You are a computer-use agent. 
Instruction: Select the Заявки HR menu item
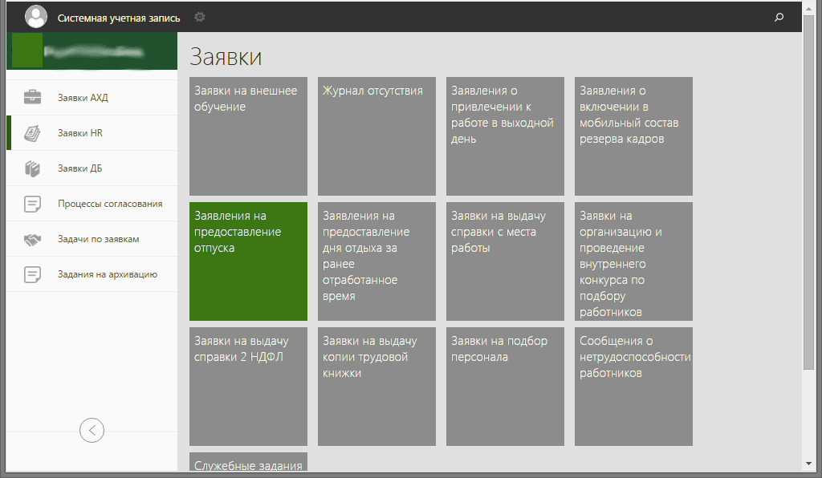coord(80,133)
